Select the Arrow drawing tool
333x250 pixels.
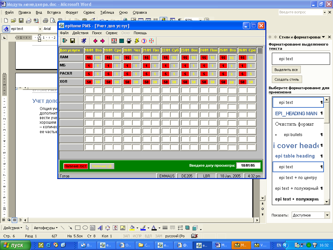pyautogui.click(x=70, y=228)
